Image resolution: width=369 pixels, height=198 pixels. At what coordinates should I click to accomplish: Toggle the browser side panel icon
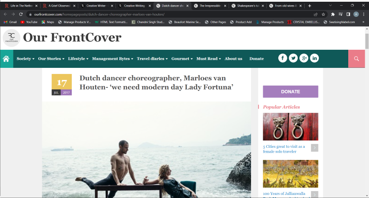348,14
